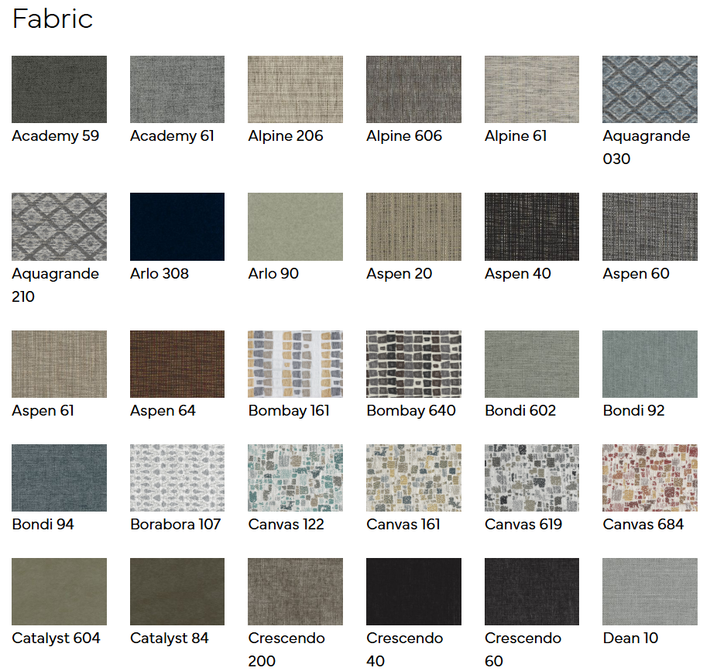Select the sage green Arlo 90 swatch
710x671 pixels.
295,227
